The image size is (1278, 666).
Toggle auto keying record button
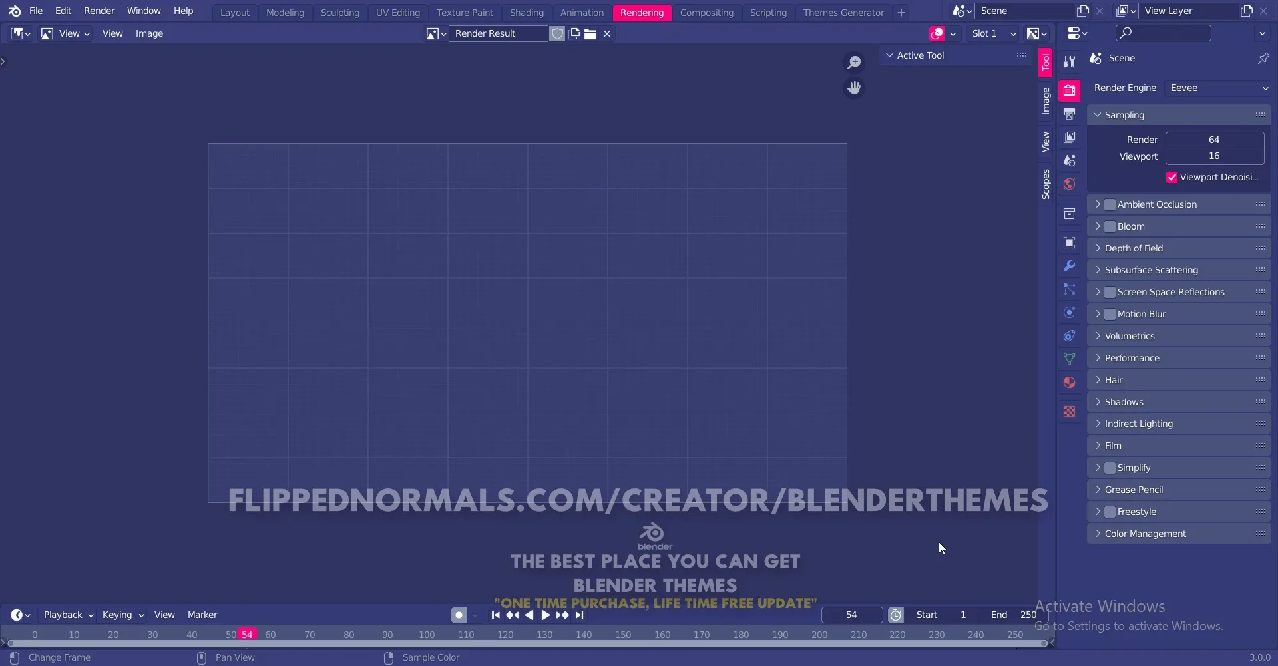coord(459,615)
